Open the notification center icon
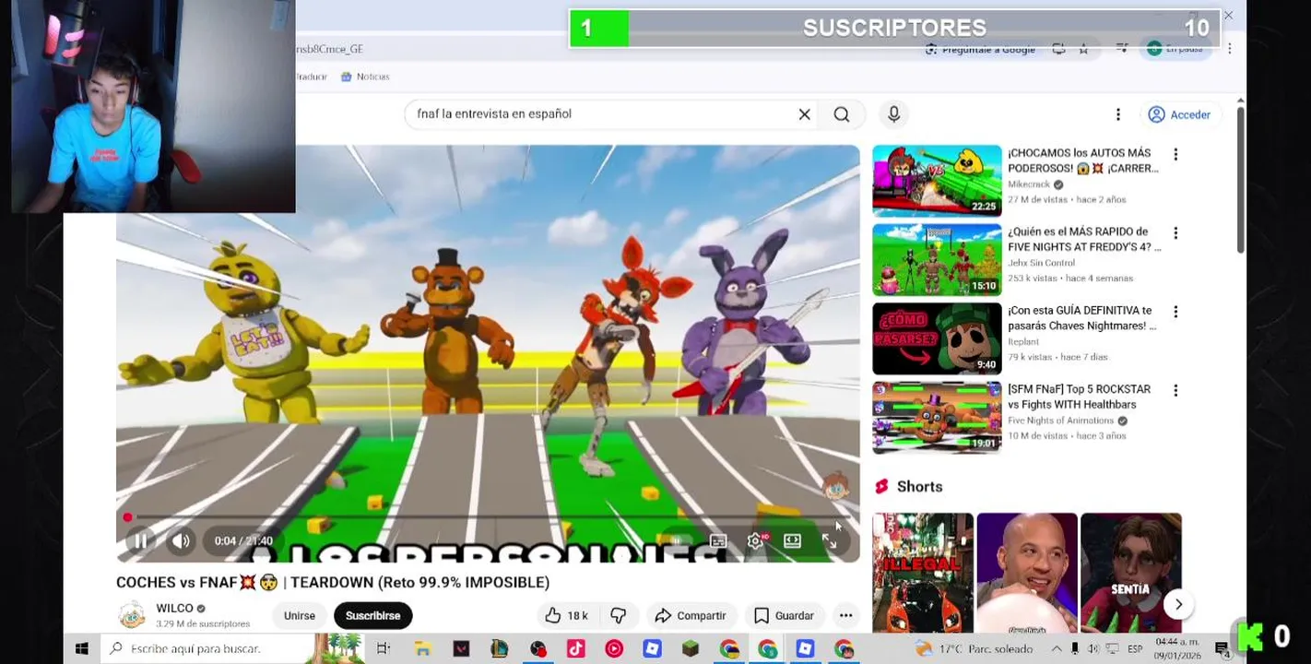1311x664 pixels. pos(1223,648)
